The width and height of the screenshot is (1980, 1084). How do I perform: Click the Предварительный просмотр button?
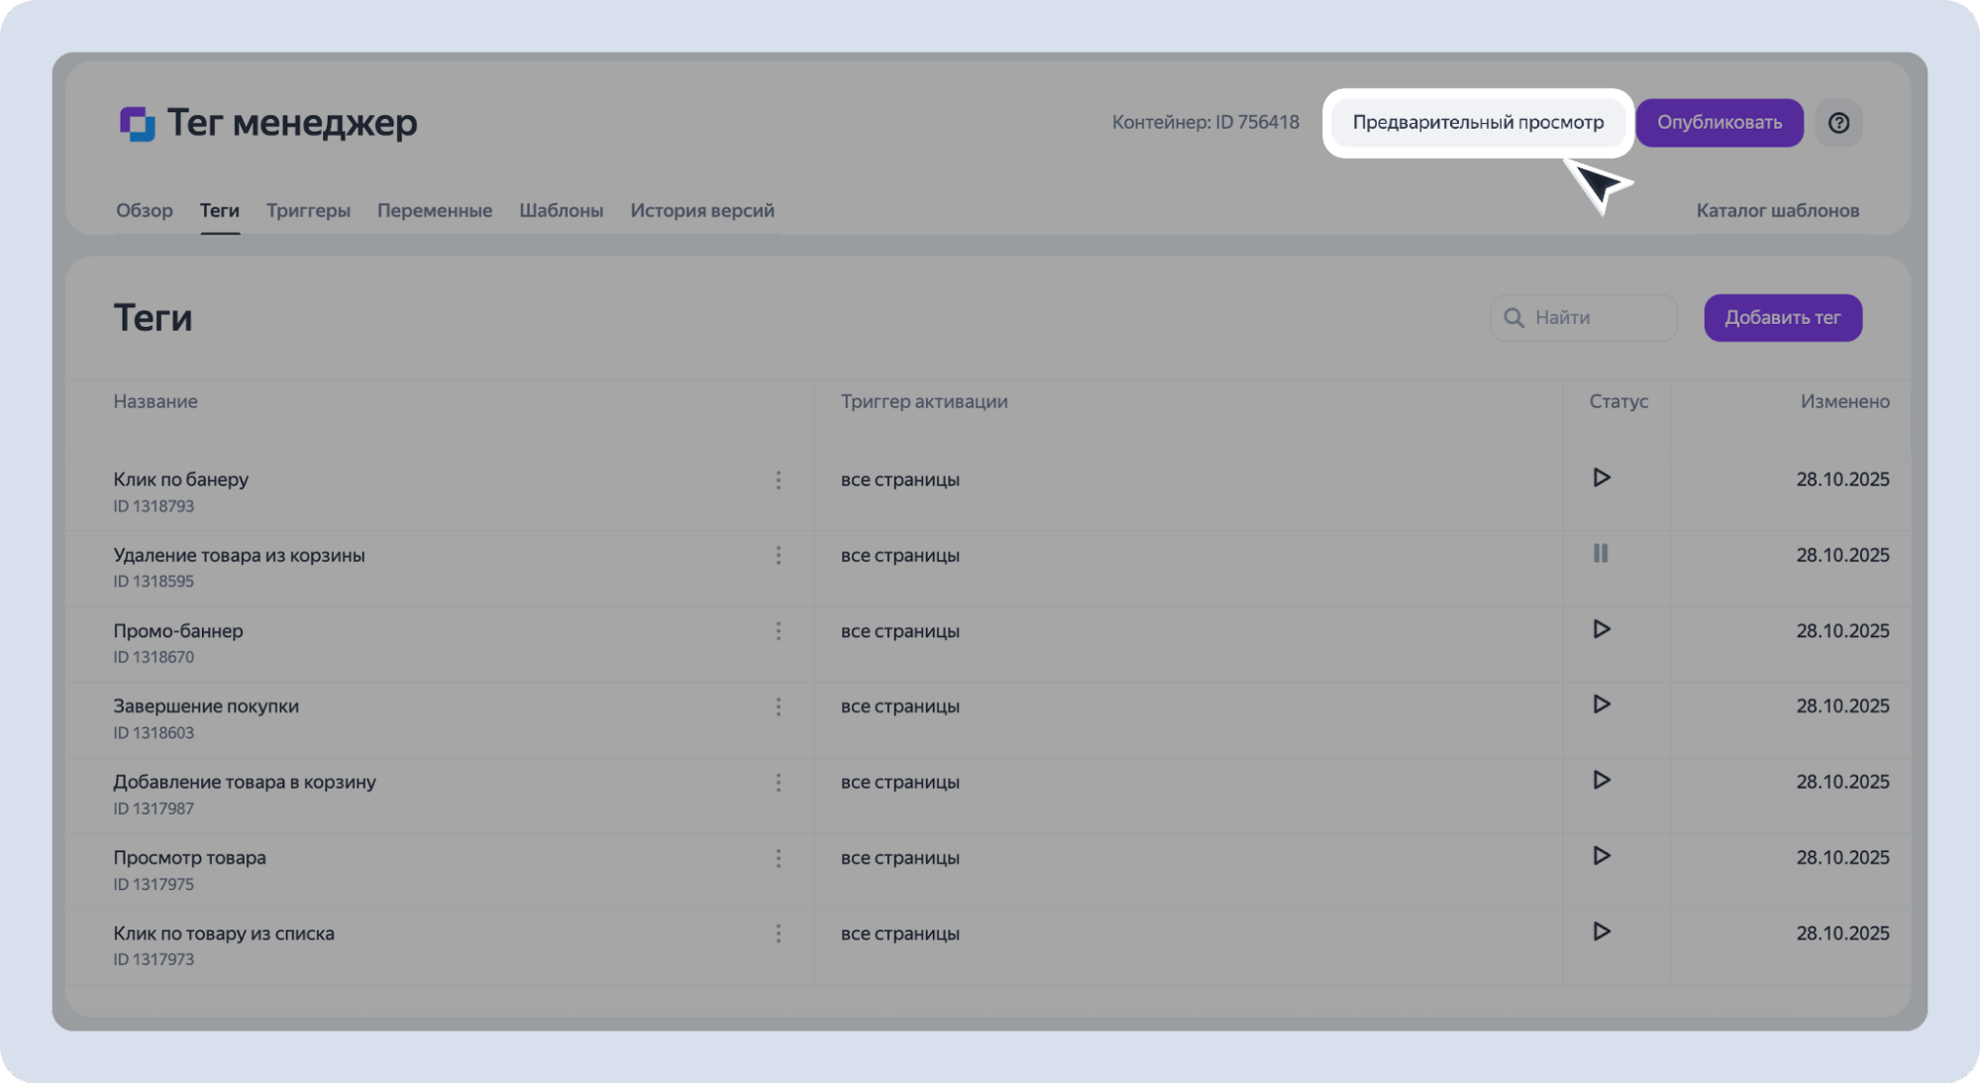[1478, 123]
